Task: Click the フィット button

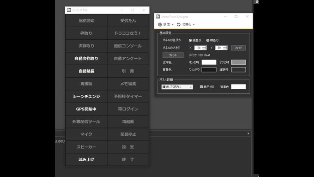Action: 238,48
